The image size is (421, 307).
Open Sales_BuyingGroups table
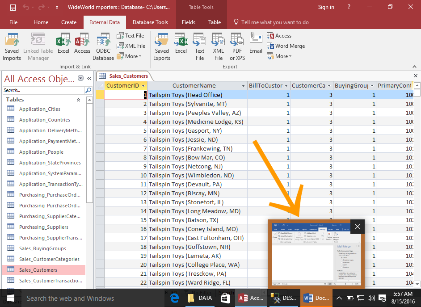click(42, 248)
